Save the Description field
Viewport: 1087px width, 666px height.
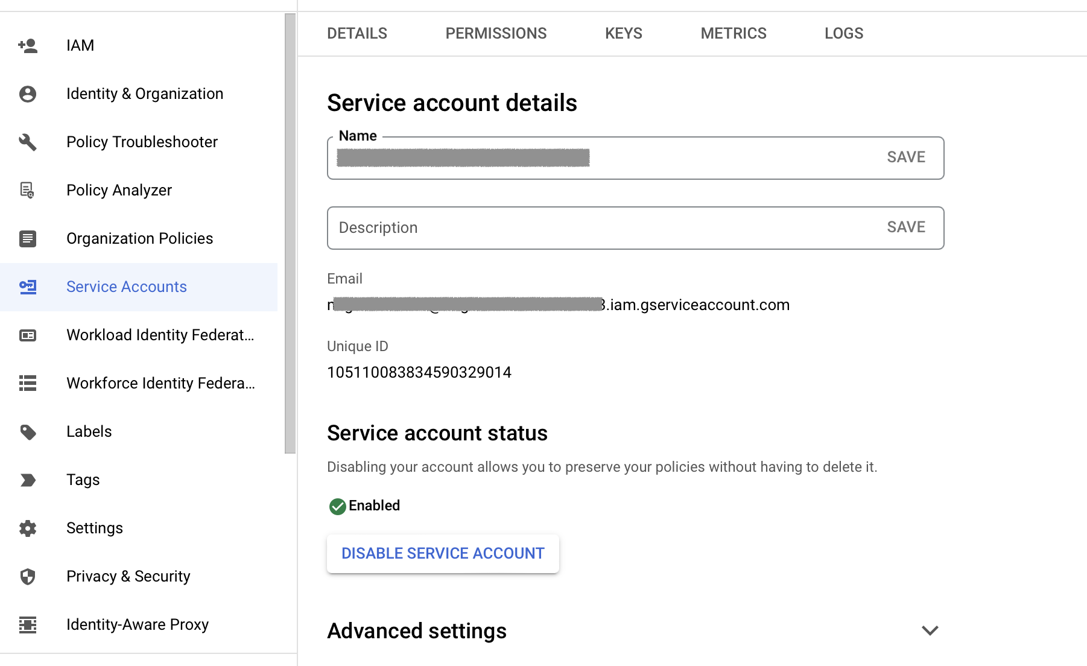click(x=905, y=227)
